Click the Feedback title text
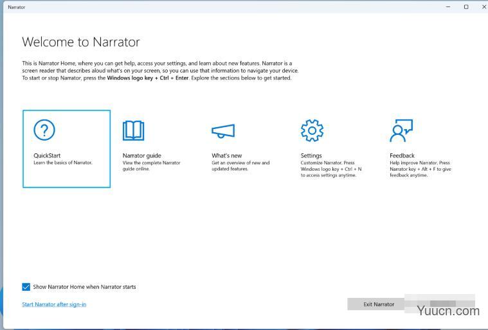 pos(402,155)
